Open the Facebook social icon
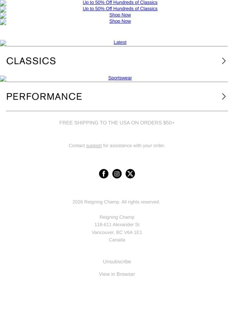The height and width of the screenshot is (313, 234). pyautogui.click(x=104, y=174)
